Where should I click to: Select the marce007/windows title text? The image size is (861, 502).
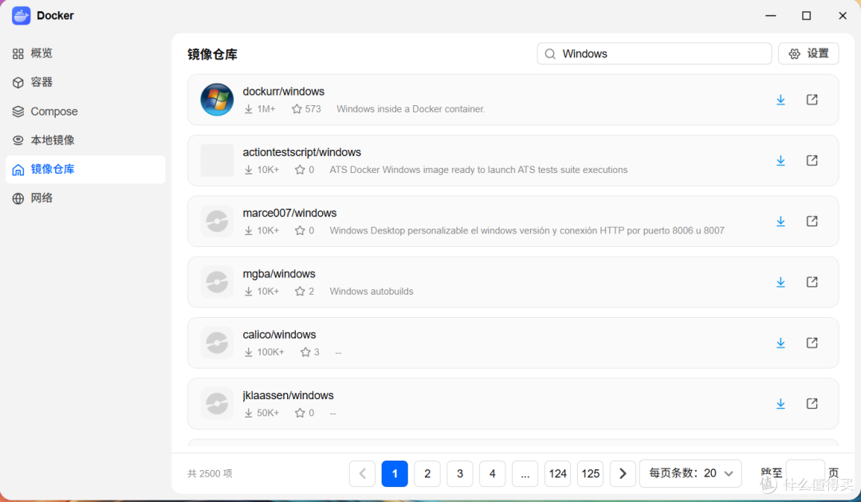coord(289,214)
